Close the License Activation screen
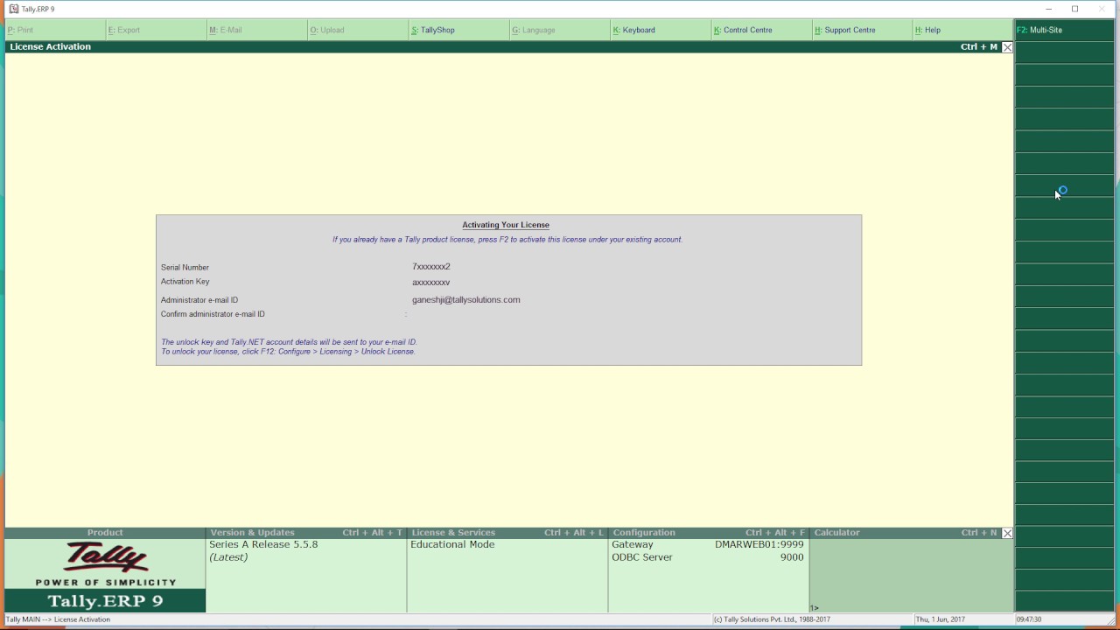Image resolution: width=1120 pixels, height=630 pixels. pos(1007,47)
